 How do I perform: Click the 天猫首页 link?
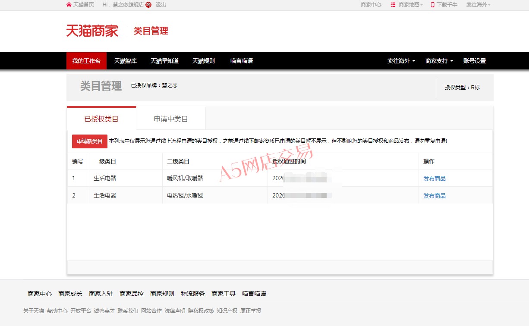pyautogui.click(x=84, y=5)
